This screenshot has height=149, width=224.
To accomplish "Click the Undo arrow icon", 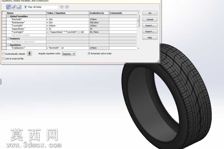I will (x=61, y=7).
